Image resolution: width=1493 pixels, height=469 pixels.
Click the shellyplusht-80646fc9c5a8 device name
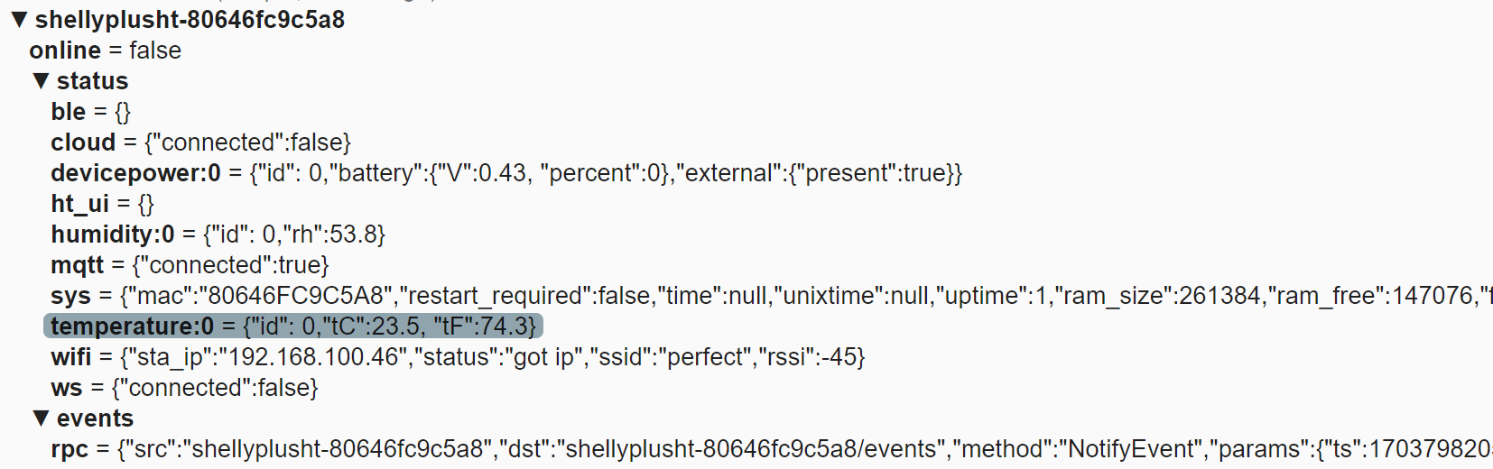tap(190, 20)
